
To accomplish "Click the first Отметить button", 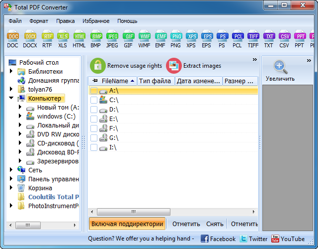I will pos(186,224).
